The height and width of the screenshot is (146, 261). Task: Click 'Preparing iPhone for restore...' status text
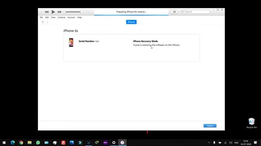131,12
